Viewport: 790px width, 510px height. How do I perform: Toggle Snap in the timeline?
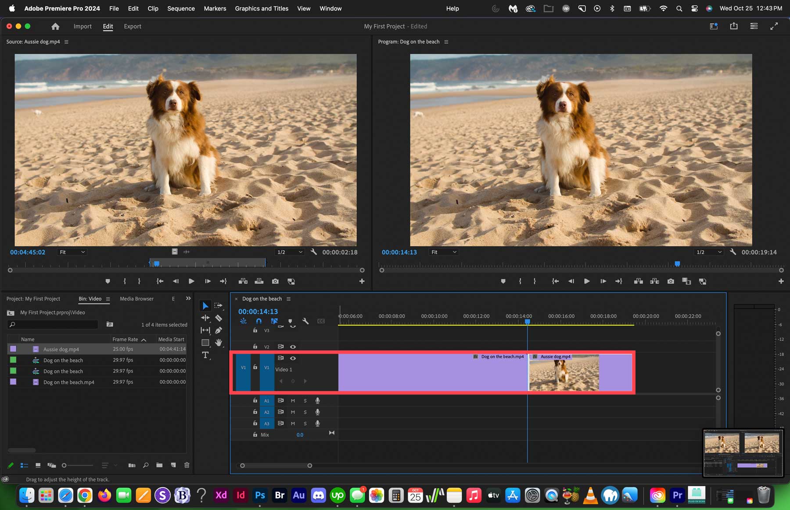259,321
